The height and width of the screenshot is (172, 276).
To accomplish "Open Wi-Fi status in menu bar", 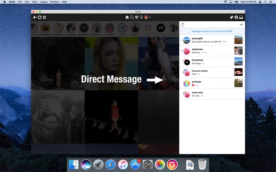I will point(226,2).
